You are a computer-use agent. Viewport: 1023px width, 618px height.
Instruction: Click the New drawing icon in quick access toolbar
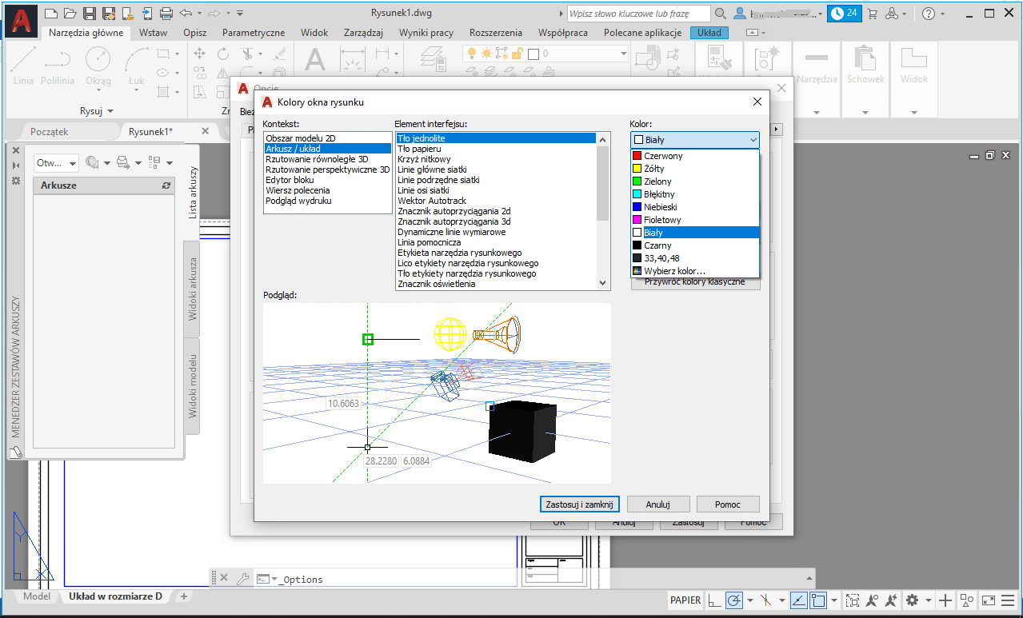(x=51, y=13)
